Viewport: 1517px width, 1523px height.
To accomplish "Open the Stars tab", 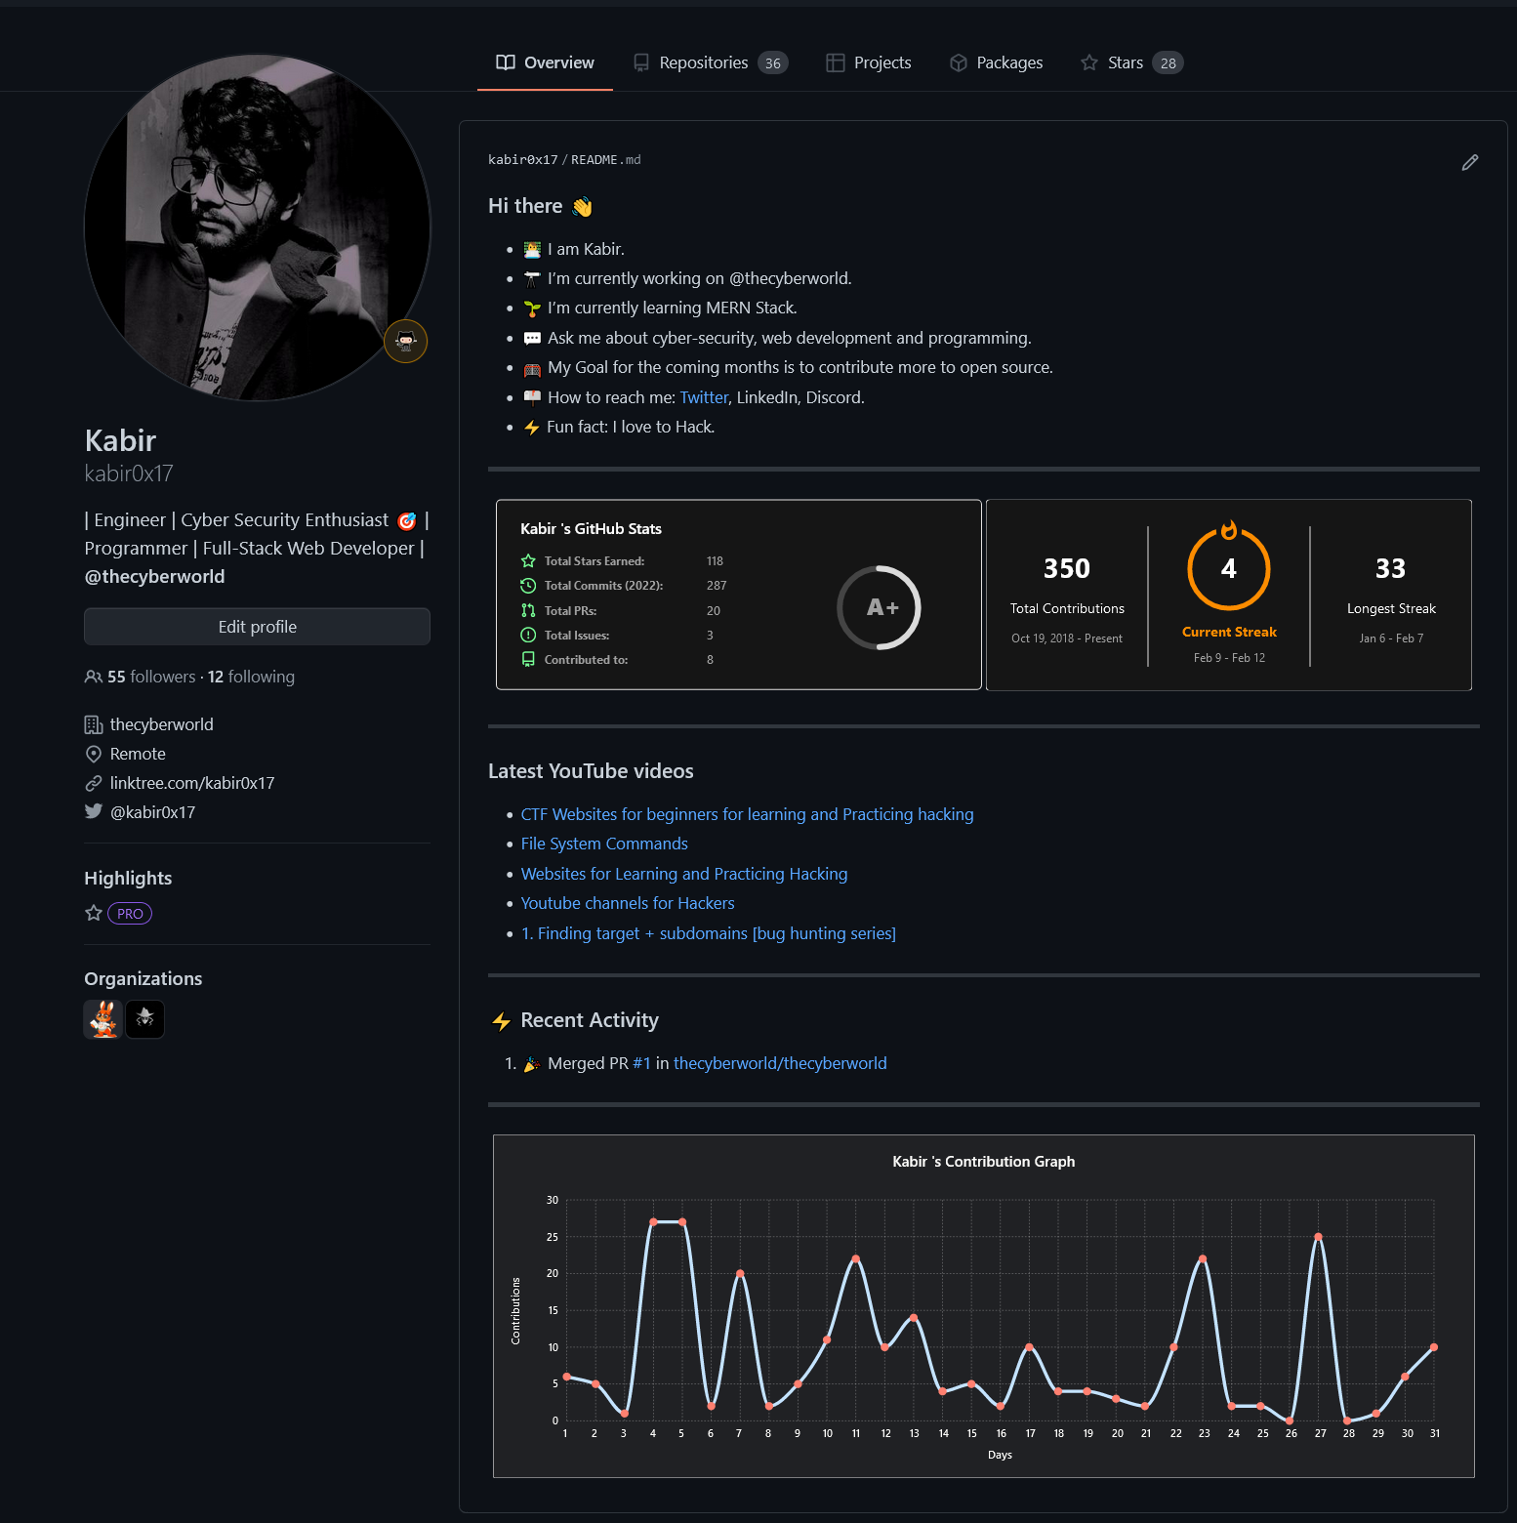I will pyautogui.click(x=1132, y=62).
